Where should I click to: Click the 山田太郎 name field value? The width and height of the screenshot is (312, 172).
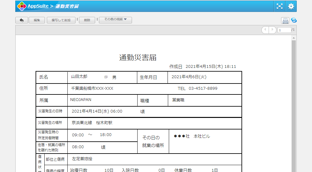point(79,77)
